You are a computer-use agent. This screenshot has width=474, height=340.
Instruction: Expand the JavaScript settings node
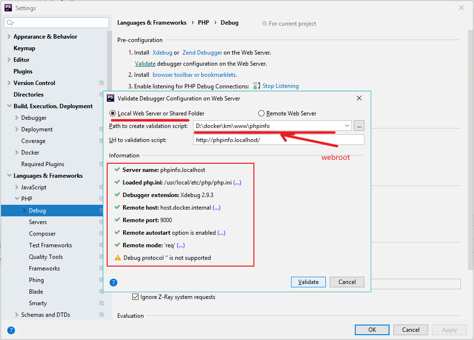pyautogui.click(x=17, y=187)
